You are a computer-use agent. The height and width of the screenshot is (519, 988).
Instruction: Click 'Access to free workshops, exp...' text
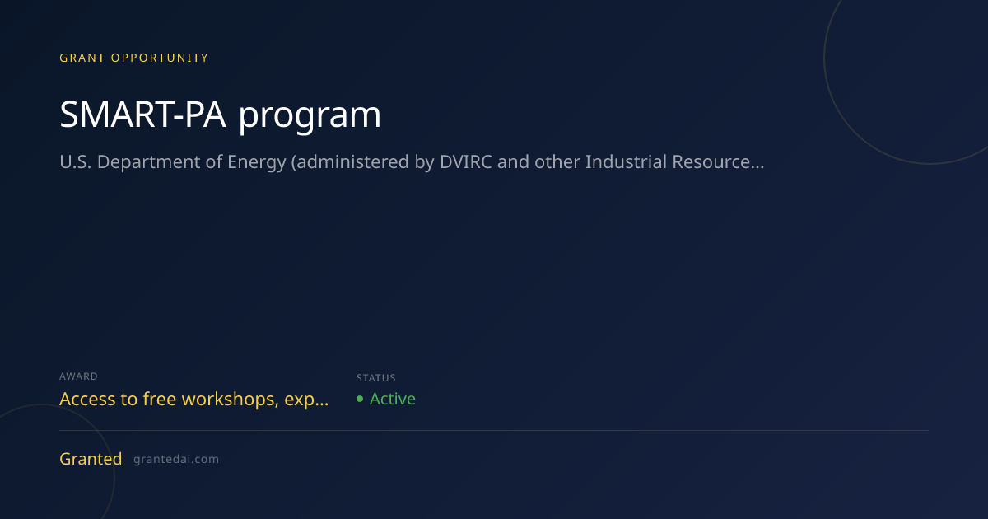pos(194,400)
